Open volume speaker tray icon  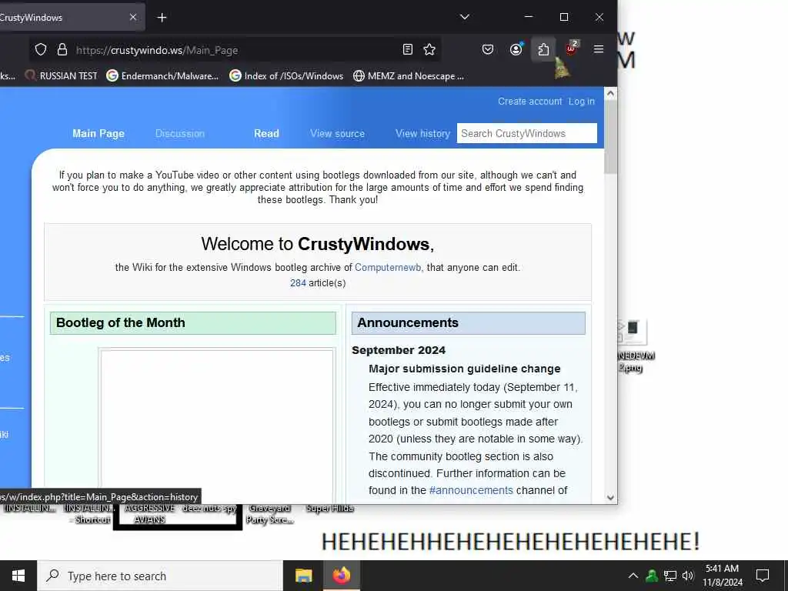[688, 576]
